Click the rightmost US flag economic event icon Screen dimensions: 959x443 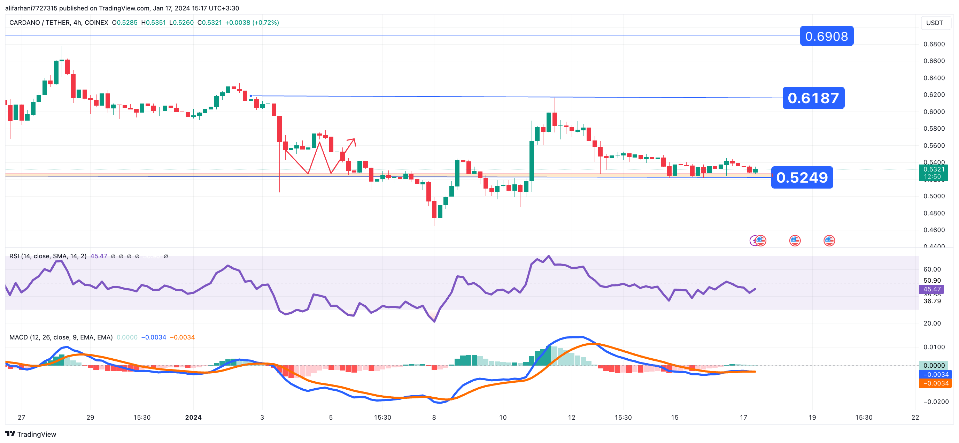(829, 240)
